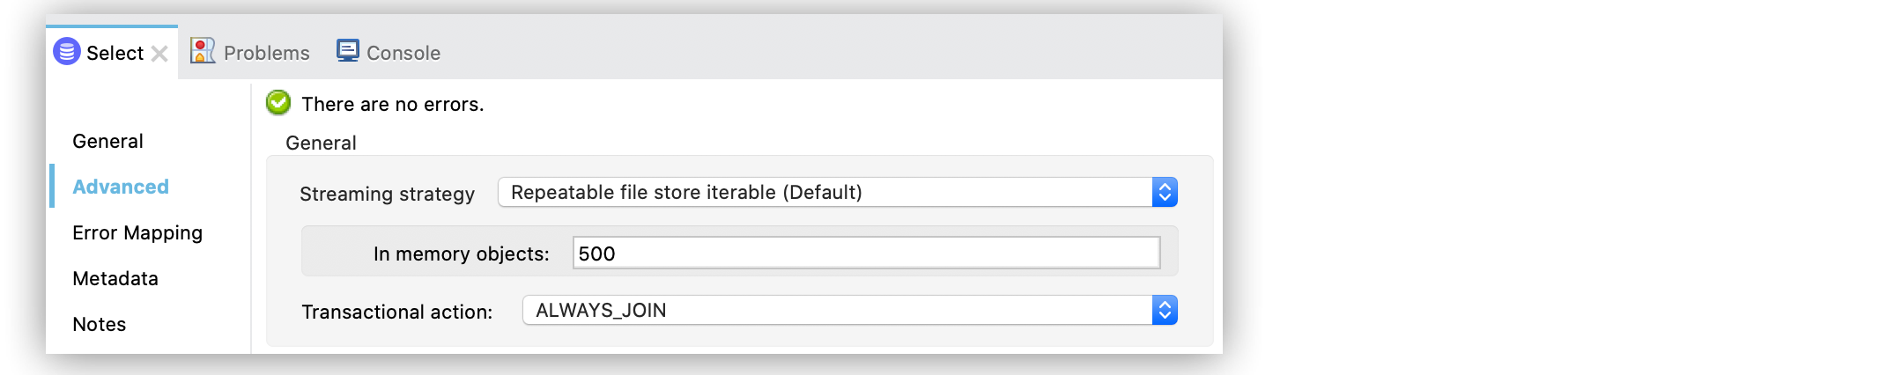Open the Notes section
This screenshot has width=1887, height=375.
[100, 324]
